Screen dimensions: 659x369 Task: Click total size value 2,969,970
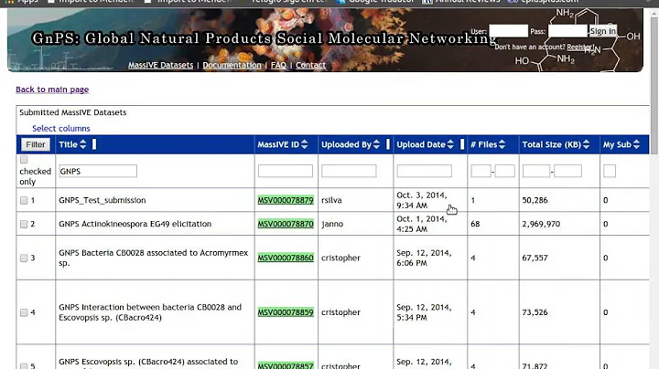click(541, 224)
